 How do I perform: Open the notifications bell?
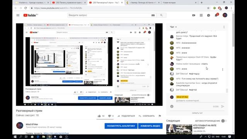(216, 15)
